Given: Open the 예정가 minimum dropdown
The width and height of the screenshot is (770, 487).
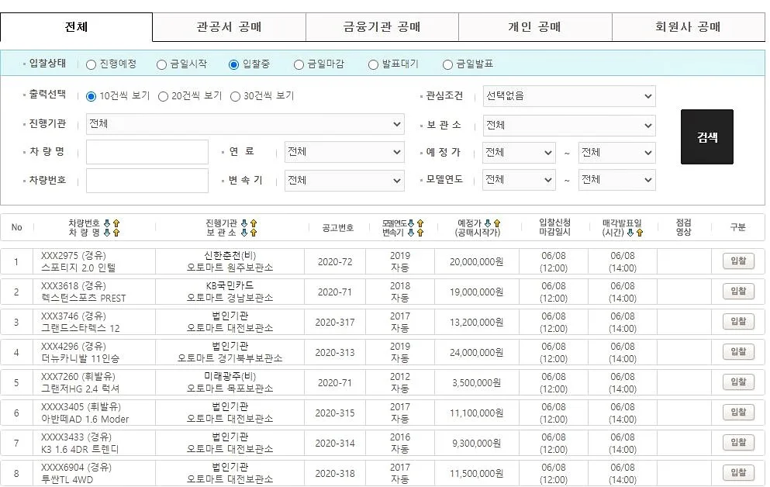Looking at the screenshot, I should (x=519, y=153).
